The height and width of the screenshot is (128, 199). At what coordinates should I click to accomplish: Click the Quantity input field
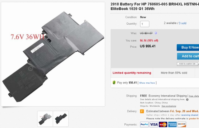(x=145, y=24)
